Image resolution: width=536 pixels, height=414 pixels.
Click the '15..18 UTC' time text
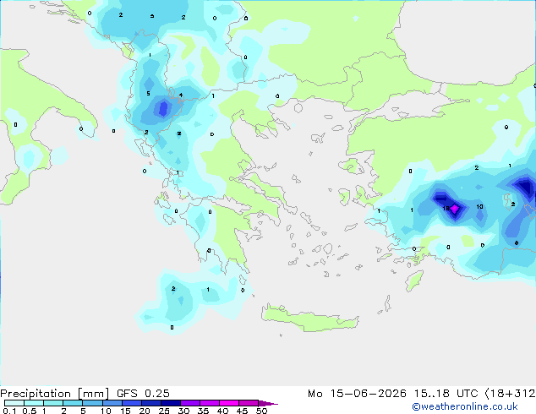click(446, 394)
